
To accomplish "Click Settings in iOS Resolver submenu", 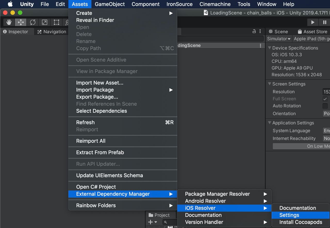I will pos(301,215).
